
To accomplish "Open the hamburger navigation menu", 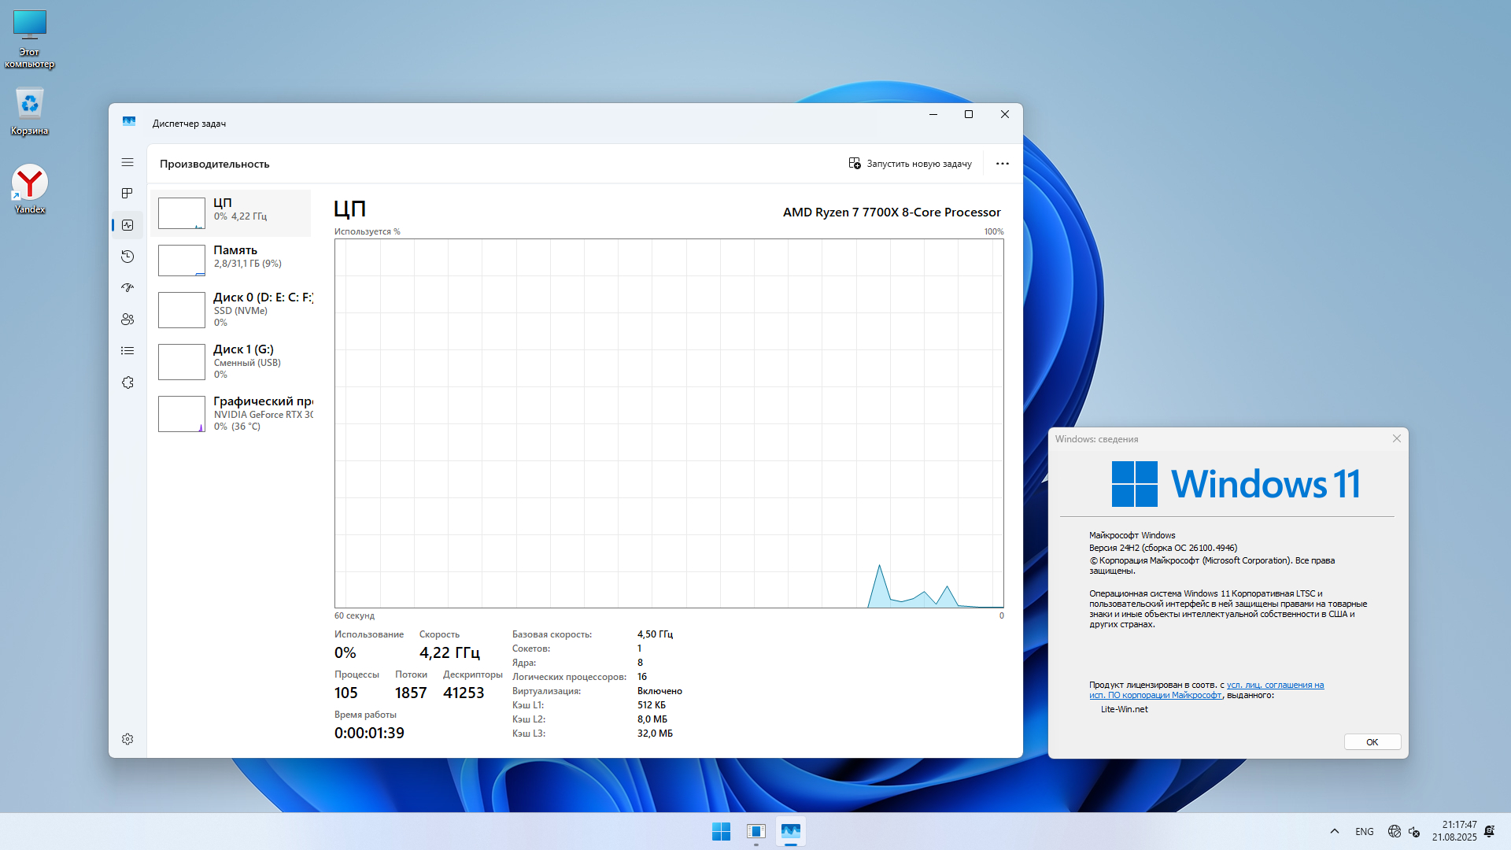I will click(x=127, y=162).
